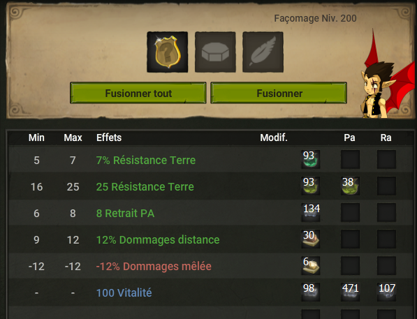Image resolution: width=417 pixels, height=319 pixels.
Task: Click the 8 Retrait PA effect row
Action: [210, 213]
